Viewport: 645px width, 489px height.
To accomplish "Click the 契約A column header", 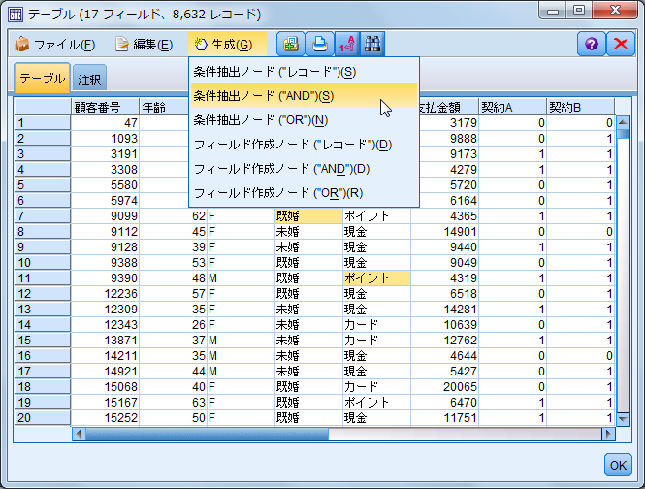I will click(x=512, y=108).
